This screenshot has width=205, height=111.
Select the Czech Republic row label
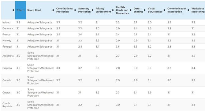click(7, 105)
